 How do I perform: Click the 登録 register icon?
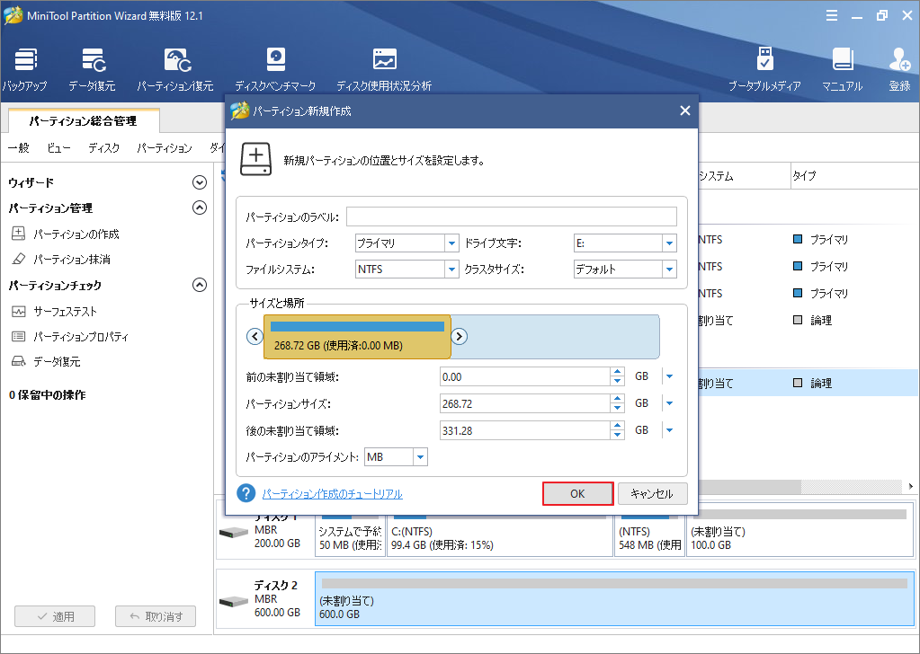click(899, 69)
